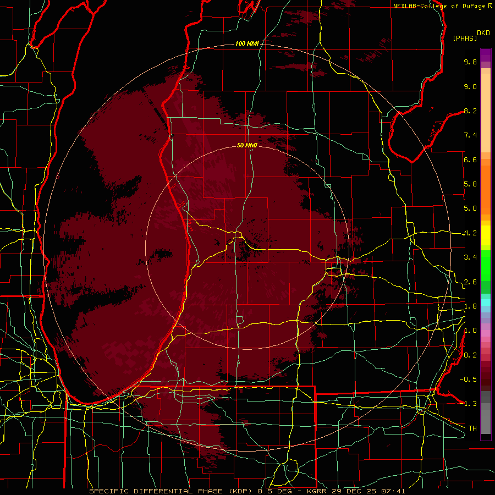Pick the cyan band in the color legend
This screenshot has width=495, height=495.
[486, 302]
